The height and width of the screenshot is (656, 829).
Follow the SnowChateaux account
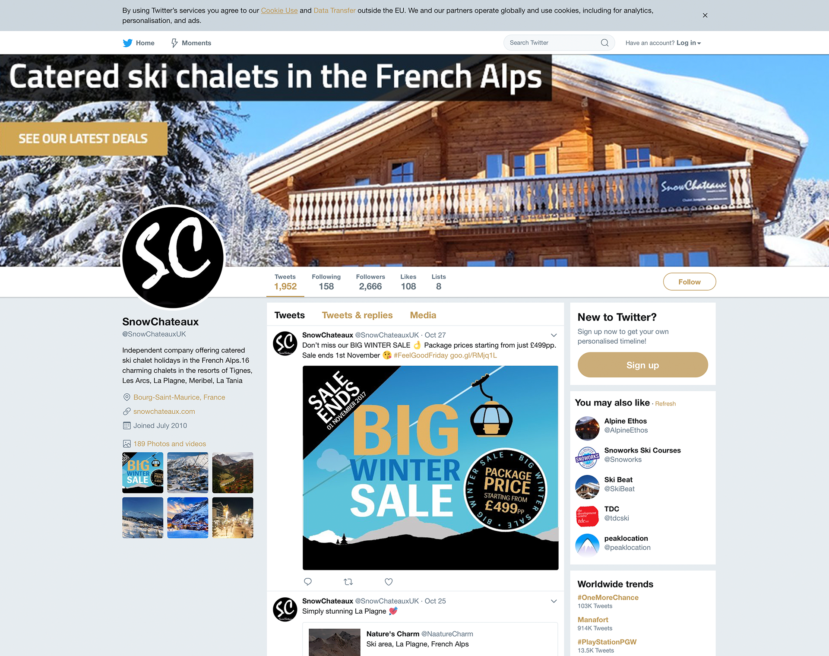(x=689, y=282)
